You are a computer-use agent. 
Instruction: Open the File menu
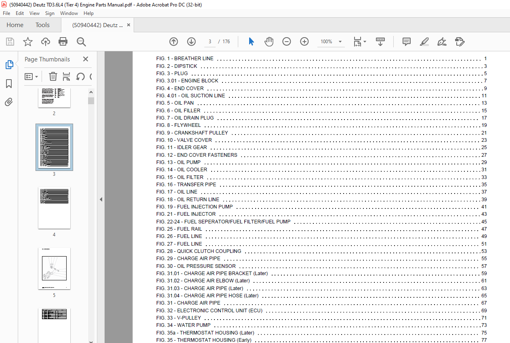(x=6, y=13)
